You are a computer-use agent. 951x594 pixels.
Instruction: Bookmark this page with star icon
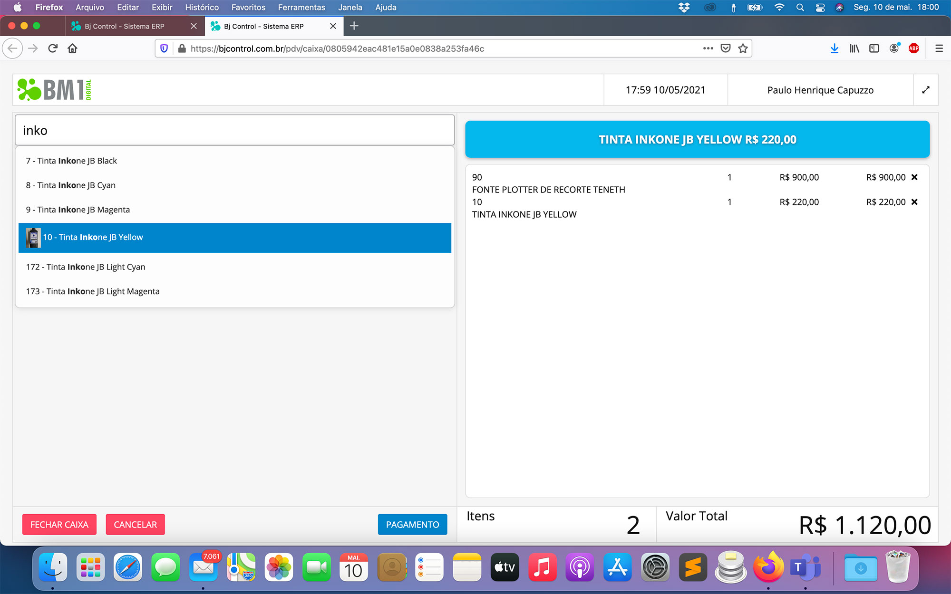click(743, 48)
